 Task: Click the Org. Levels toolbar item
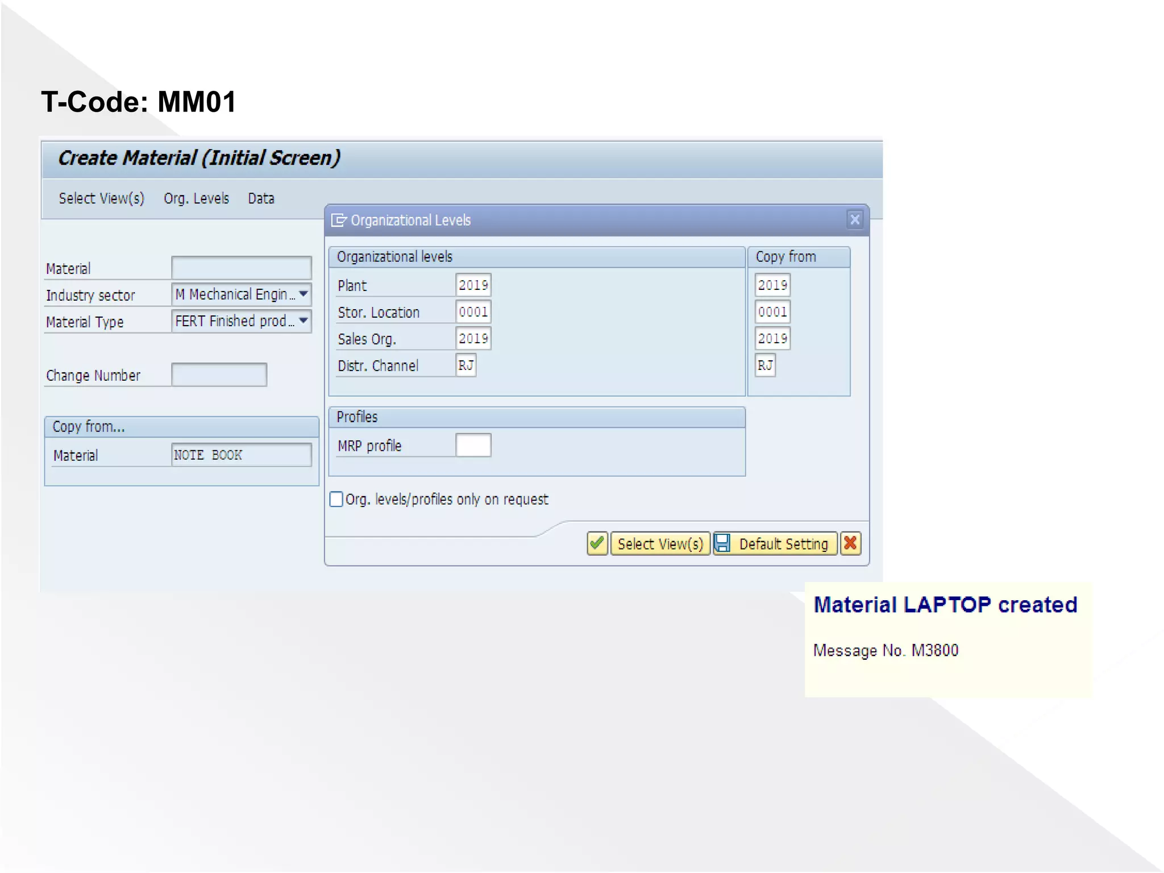click(x=196, y=198)
